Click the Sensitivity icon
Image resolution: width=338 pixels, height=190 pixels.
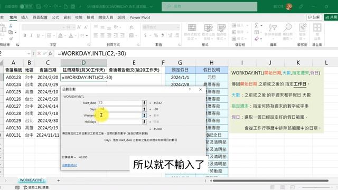(x=303, y=28)
